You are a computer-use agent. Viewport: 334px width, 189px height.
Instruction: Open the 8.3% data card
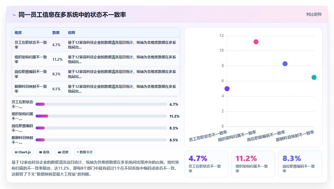[300, 164]
